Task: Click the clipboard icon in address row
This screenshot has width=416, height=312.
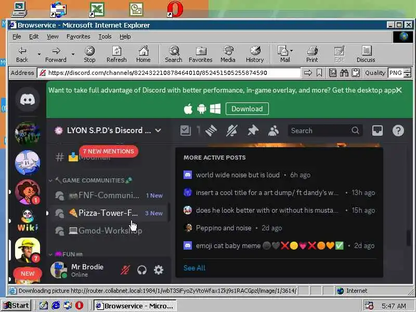Action: pyautogui.click(x=356, y=73)
